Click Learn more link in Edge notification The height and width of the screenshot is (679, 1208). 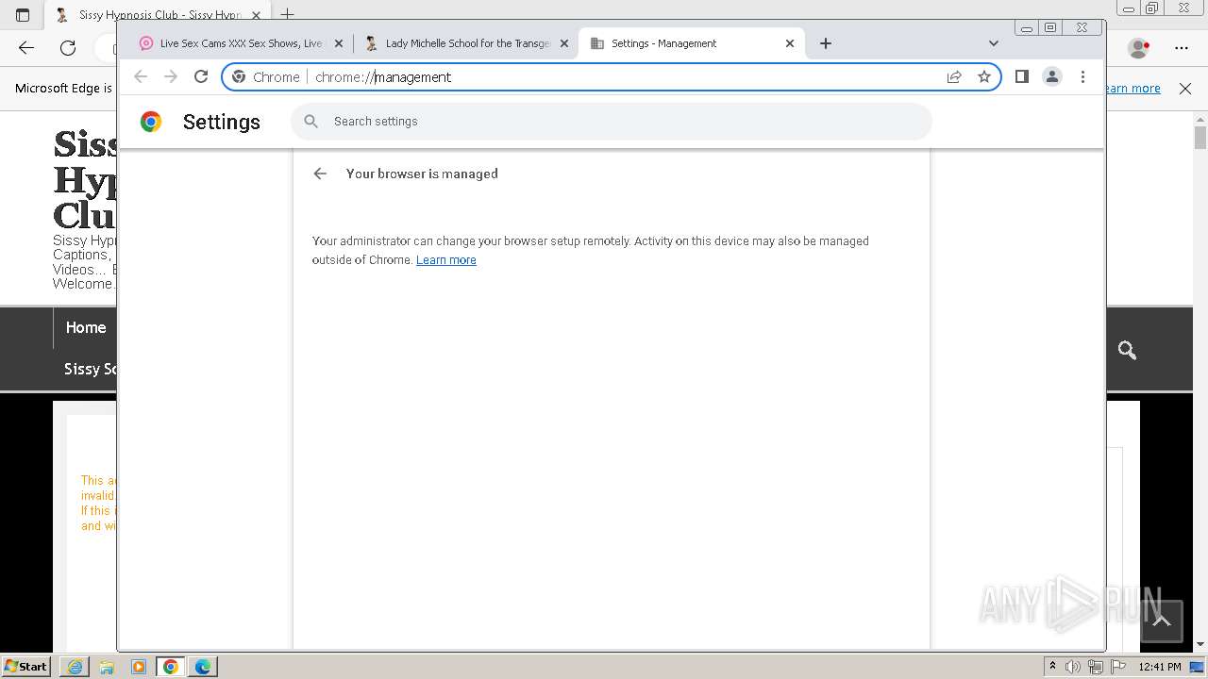click(1133, 89)
